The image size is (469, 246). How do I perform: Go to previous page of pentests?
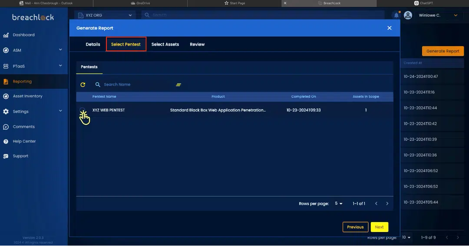click(376, 203)
